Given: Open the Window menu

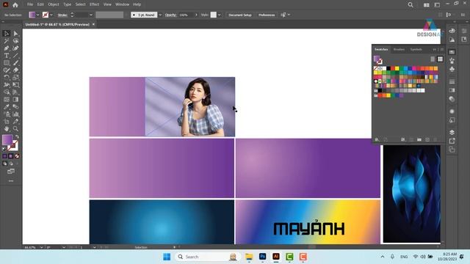Looking at the screenshot, I should (x=123, y=4).
